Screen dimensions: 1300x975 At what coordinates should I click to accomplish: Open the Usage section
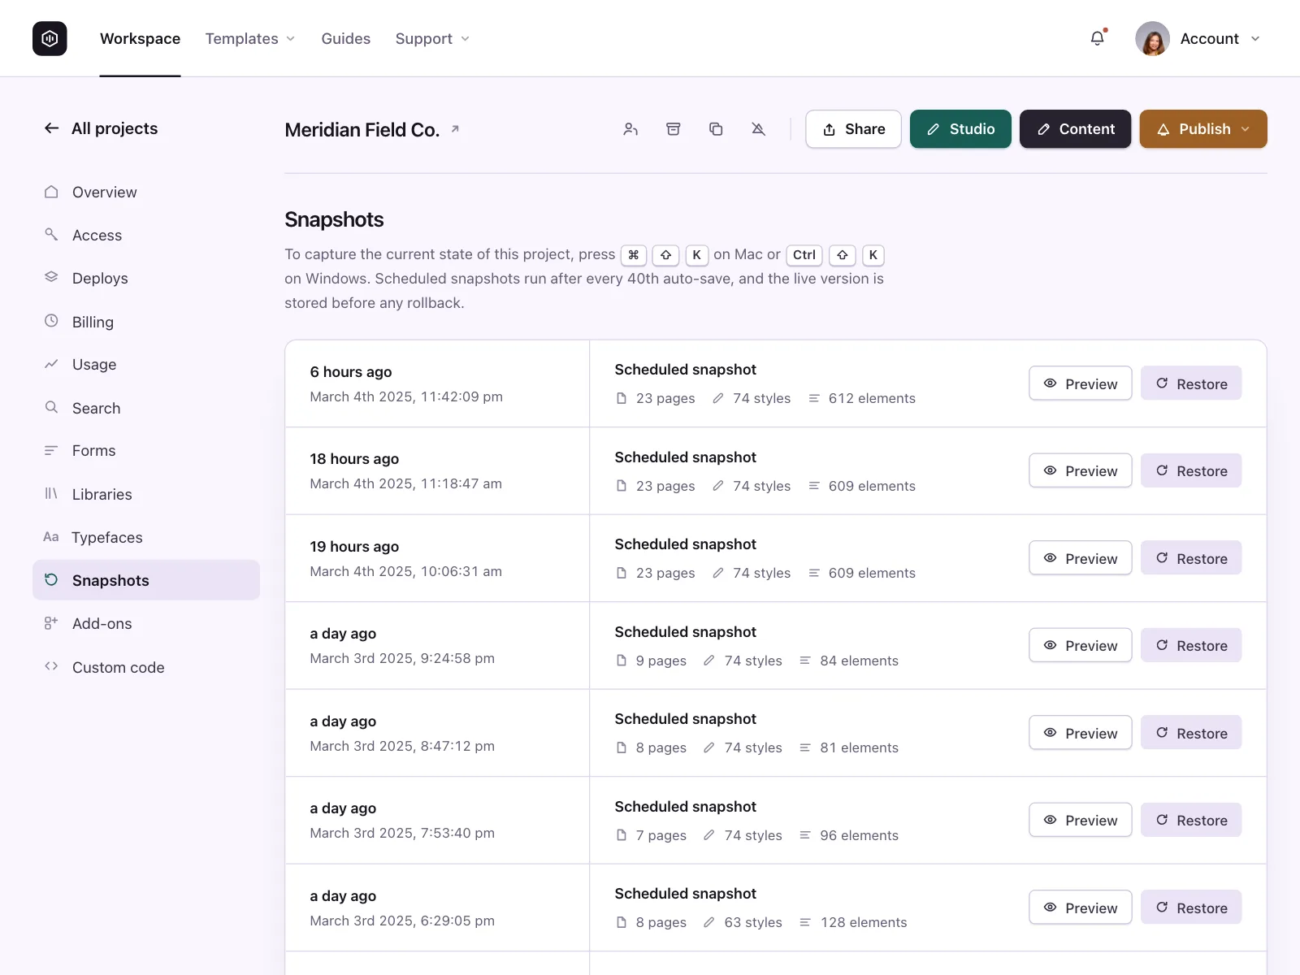[x=146, y=364]
